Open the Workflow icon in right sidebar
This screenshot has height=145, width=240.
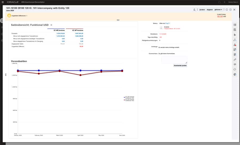235,40
